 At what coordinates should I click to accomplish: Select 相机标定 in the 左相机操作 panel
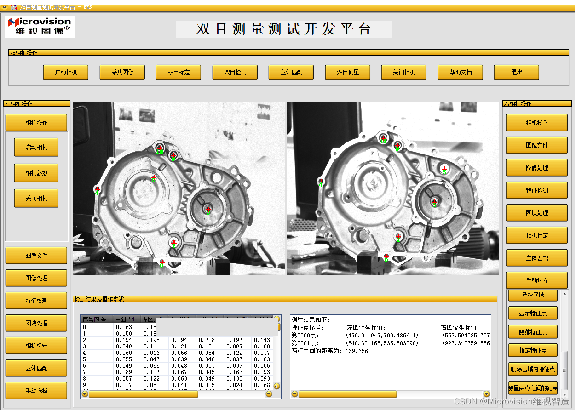point(36,346)
